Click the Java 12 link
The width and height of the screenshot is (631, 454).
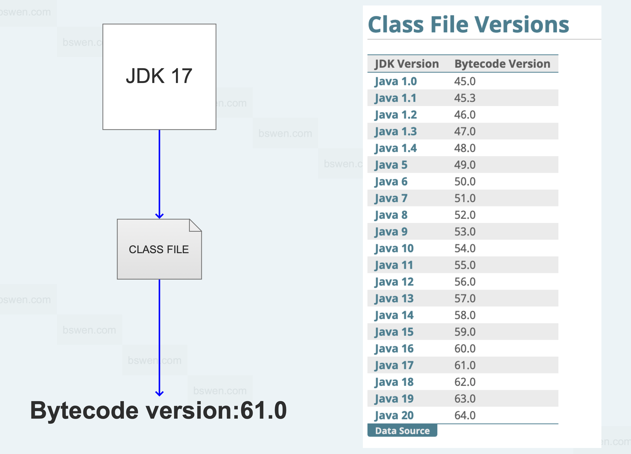point(394,282)
